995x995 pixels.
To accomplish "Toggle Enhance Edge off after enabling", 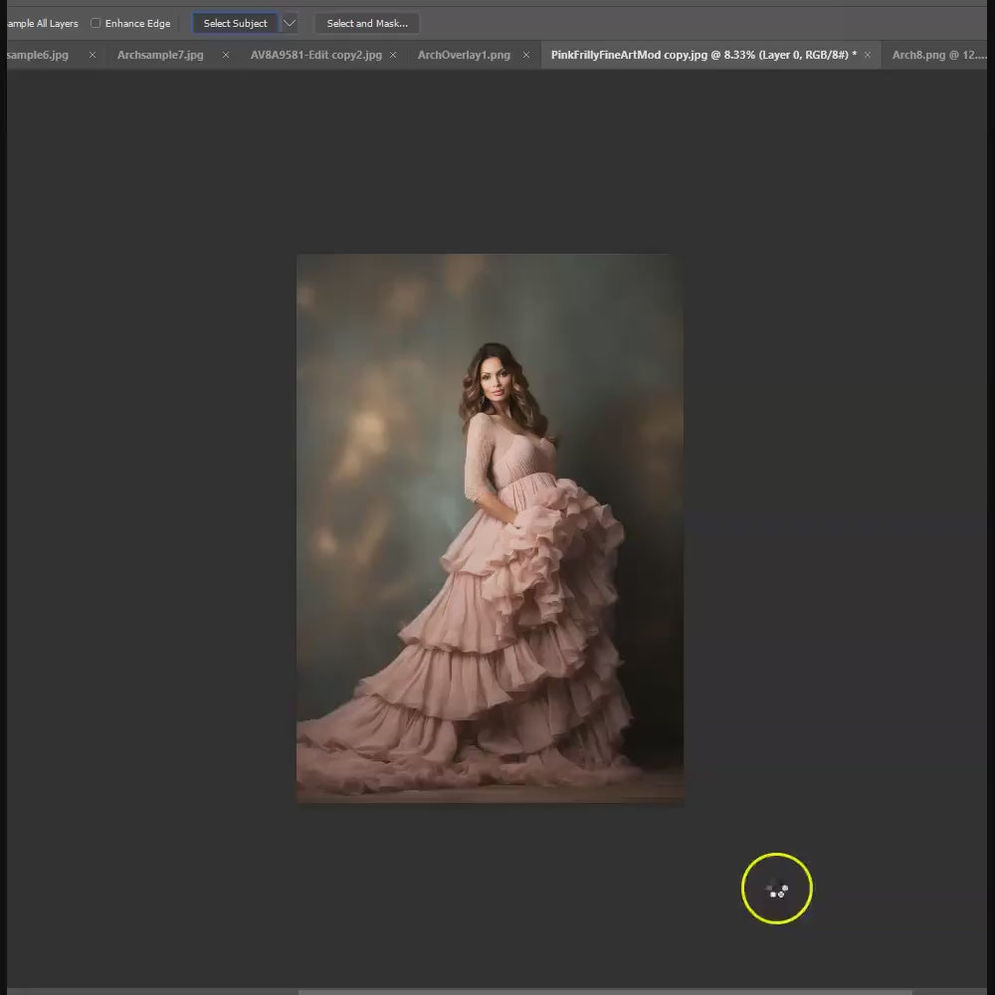I will click(x=95, y=23).
